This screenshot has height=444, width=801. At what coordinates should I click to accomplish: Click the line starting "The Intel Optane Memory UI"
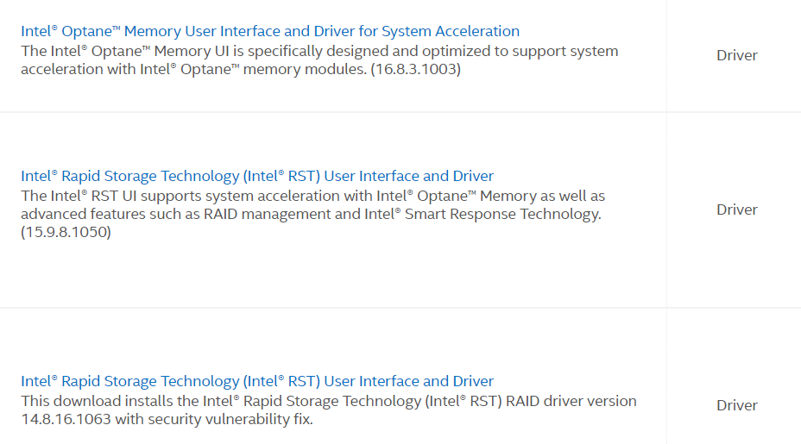(x=319, y=51)
